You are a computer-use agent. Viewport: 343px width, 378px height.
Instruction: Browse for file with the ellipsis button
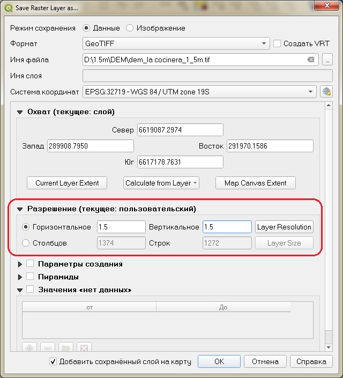click(x=327, y=60)
